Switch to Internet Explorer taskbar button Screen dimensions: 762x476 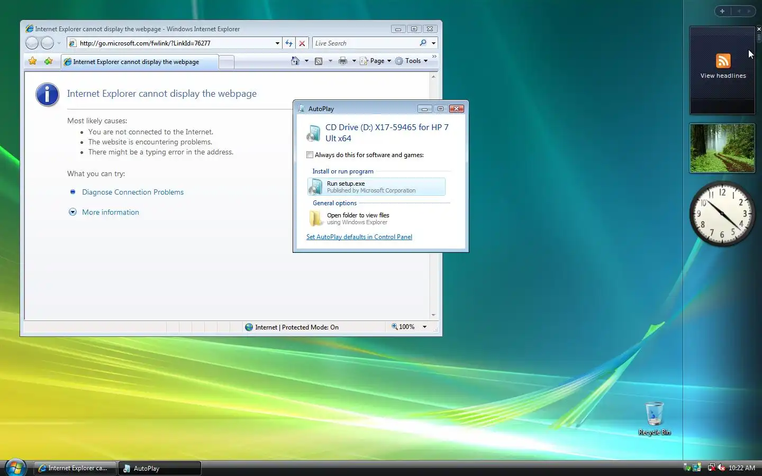(75, 468)
